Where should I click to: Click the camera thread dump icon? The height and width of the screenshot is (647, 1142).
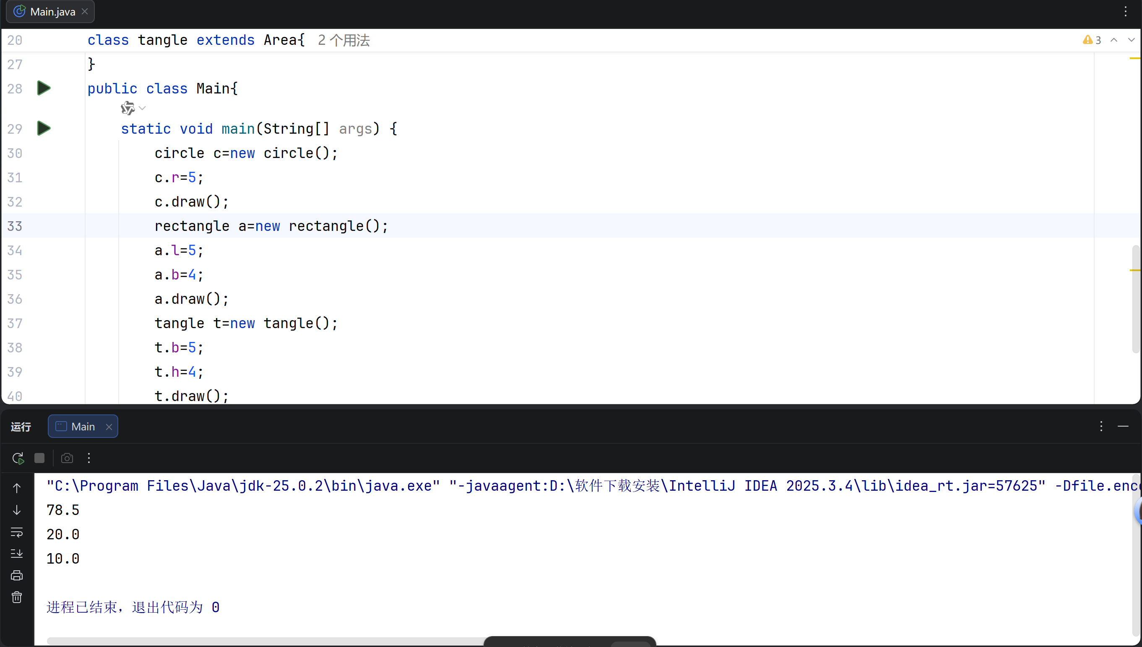point(67,458)
